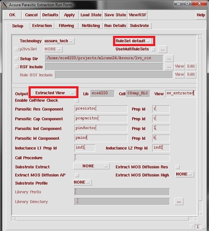Open the p2lvsSet NONE dropdown
Image resolution: width=209 pixels, height=231 pixels.
53,49
